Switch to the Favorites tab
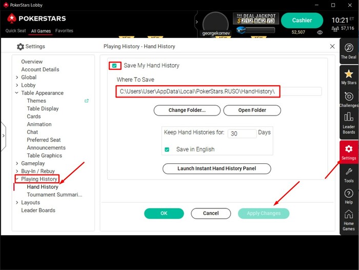359x270 pixels. pos(64,31)
